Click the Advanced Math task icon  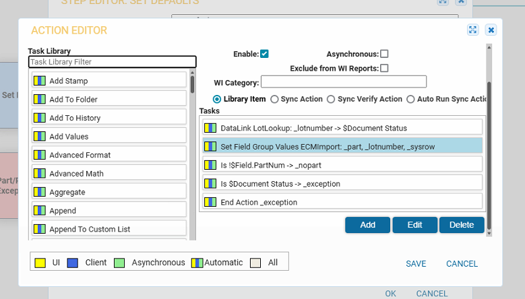40,174
